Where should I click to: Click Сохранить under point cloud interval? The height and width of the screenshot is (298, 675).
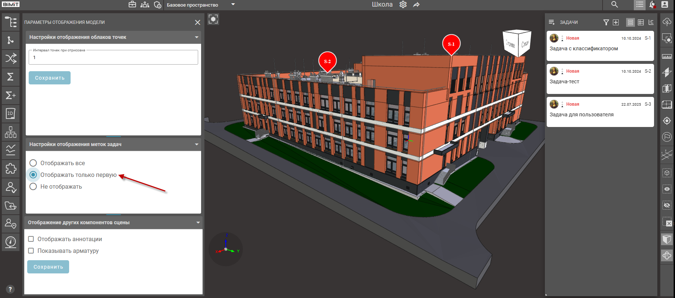(50, 78)
